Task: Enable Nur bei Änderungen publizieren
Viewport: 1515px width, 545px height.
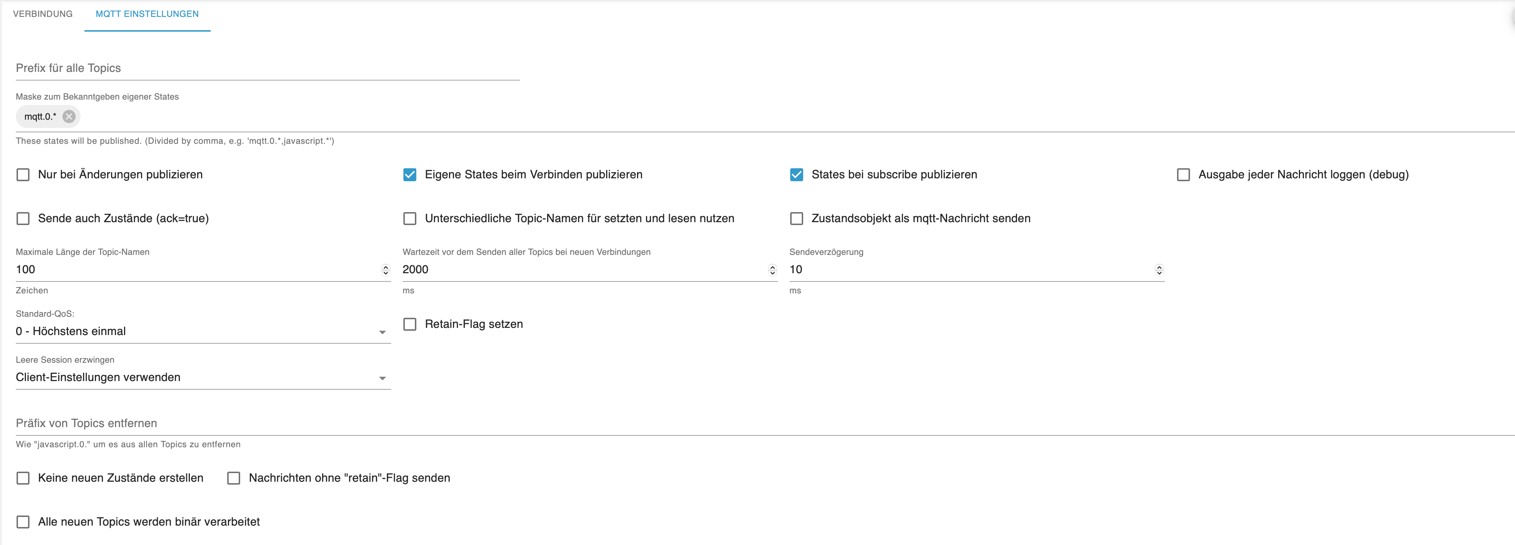Action: point(23,175)
